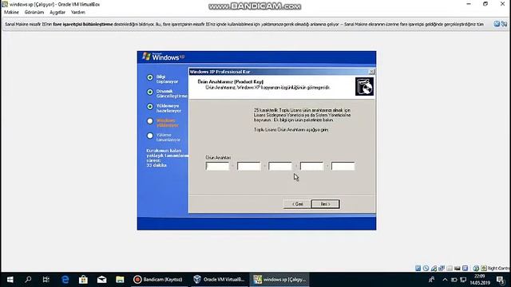Click the İleri next button in setup

[x=325, y=204]
